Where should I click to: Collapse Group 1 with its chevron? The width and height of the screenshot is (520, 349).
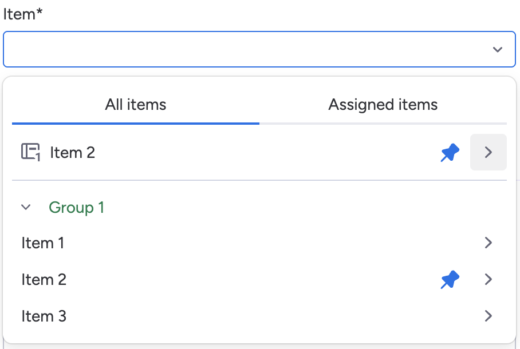pos(26,207)
